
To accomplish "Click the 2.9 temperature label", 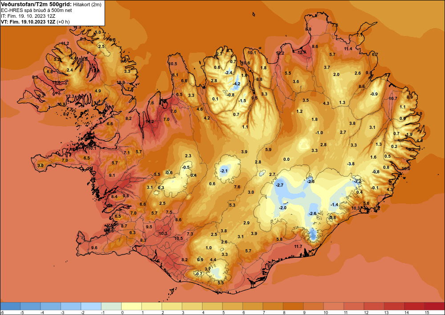I will [x=247, y=223].
